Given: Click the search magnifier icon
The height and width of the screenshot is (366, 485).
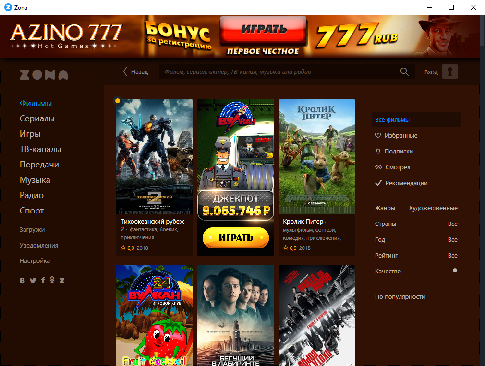Looking at the screenshot, I should [x=404, y=71].
